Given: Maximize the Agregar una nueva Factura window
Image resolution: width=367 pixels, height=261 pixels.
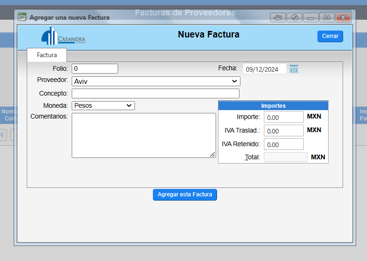Looking at the screenshot, I should tap(327, 17).
